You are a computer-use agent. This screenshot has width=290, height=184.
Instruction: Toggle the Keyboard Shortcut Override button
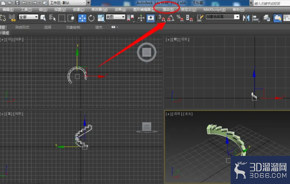[x=151, y=18]
